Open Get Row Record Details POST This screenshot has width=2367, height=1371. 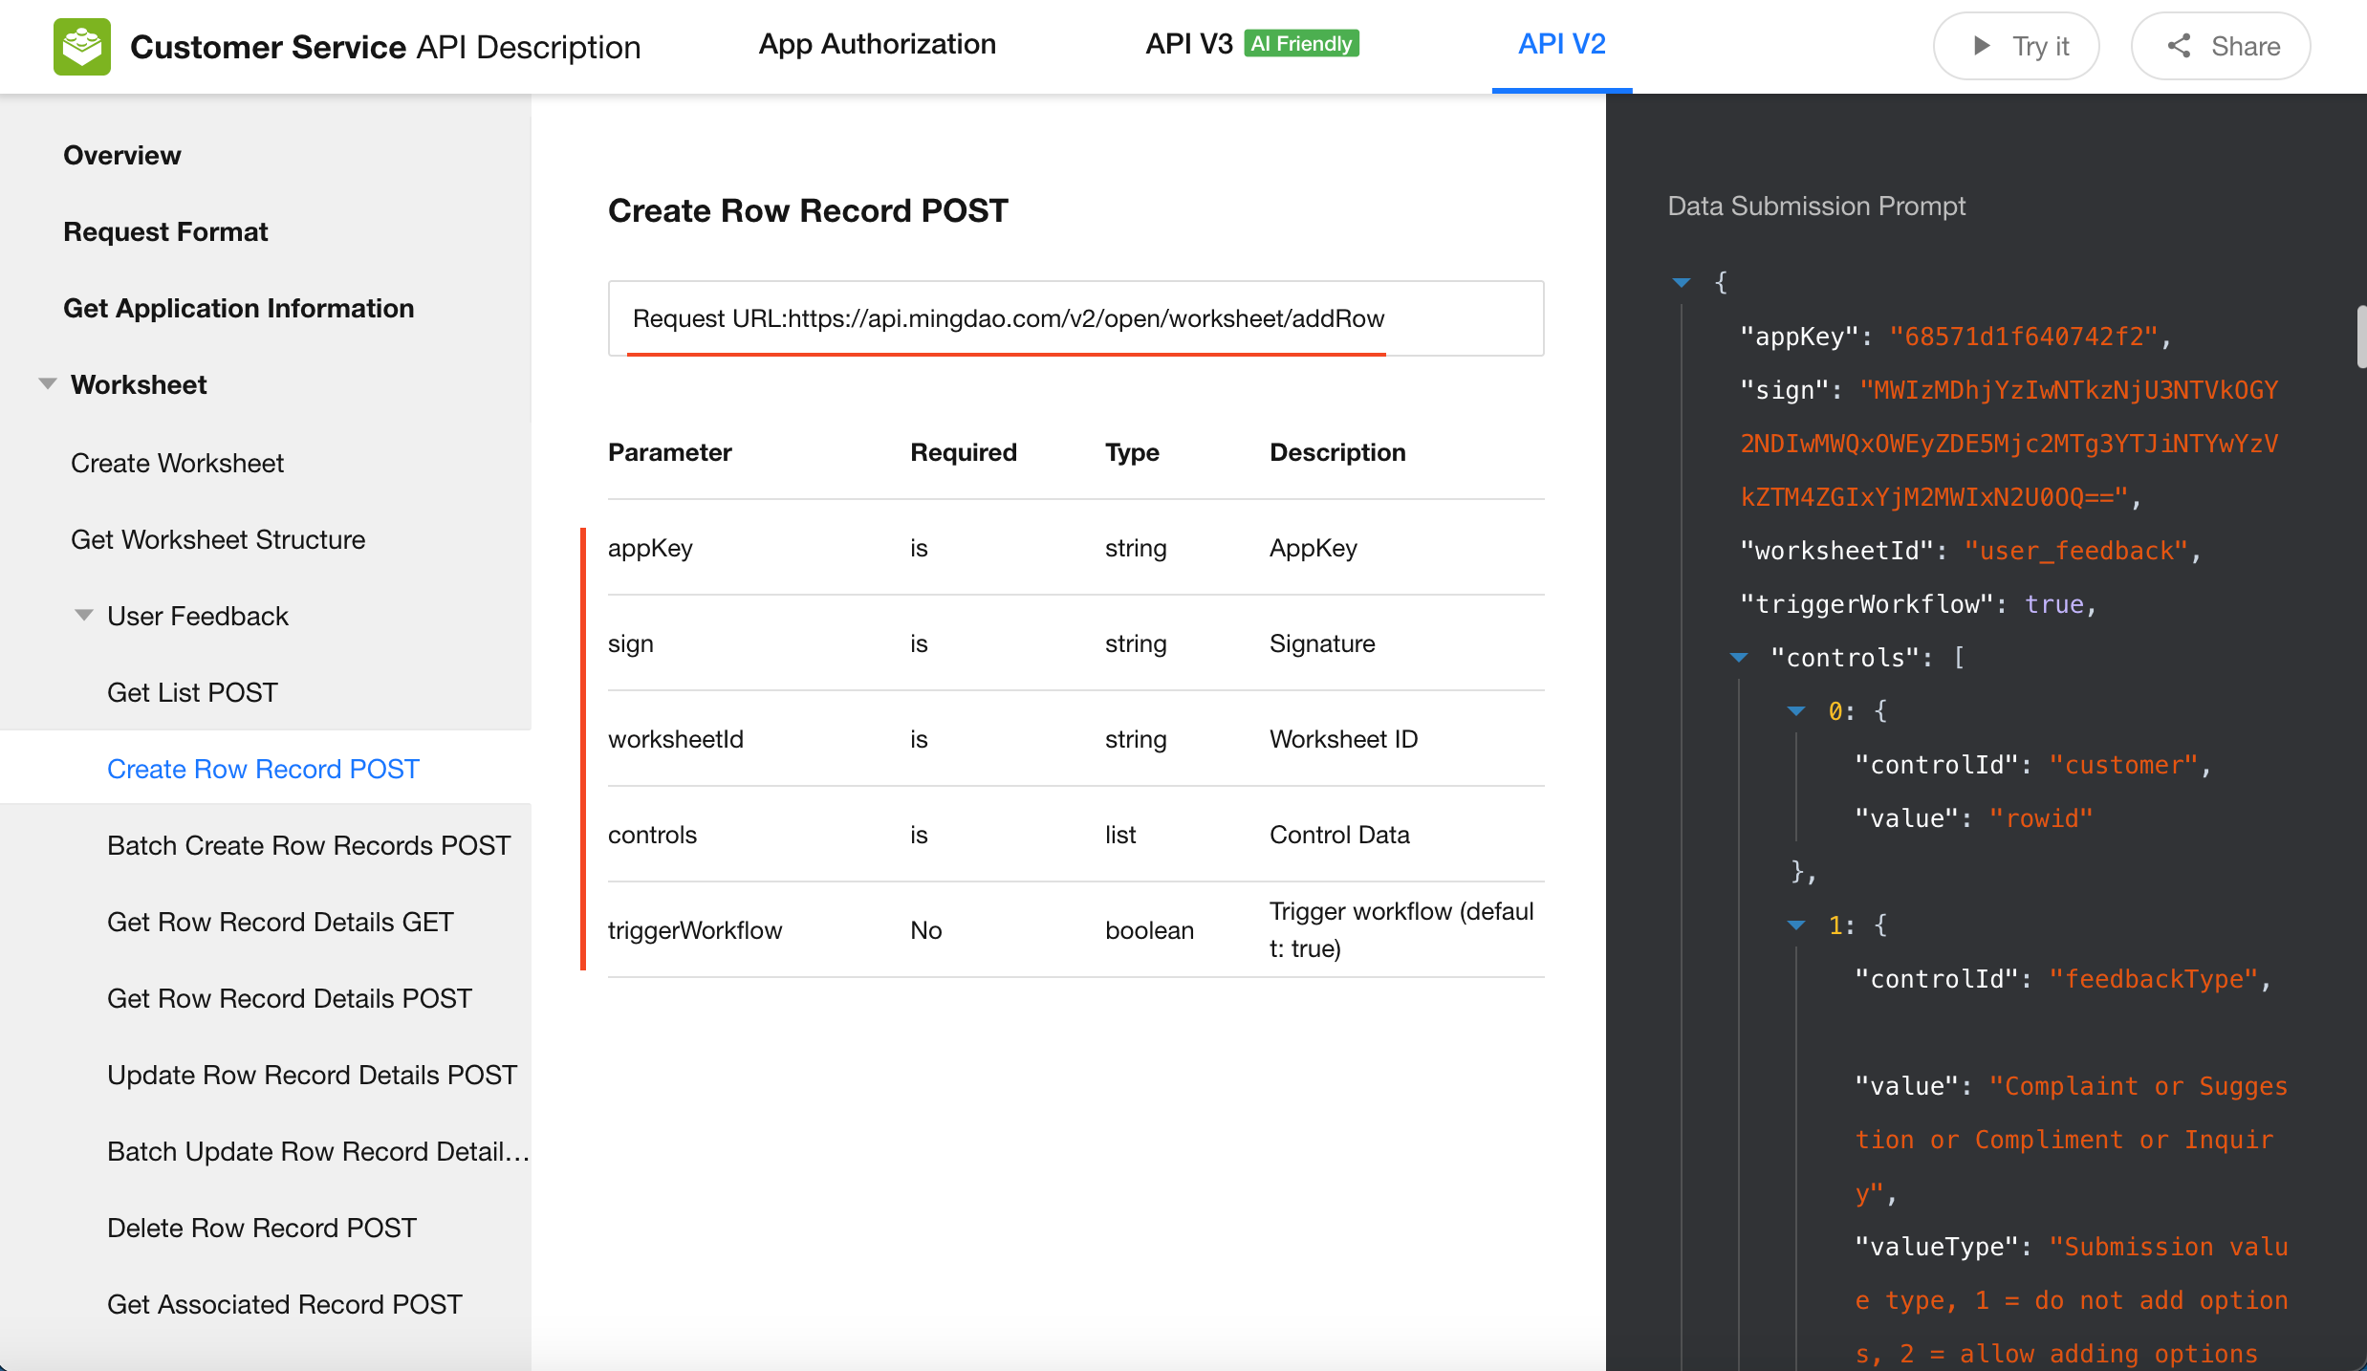[290, 998]
